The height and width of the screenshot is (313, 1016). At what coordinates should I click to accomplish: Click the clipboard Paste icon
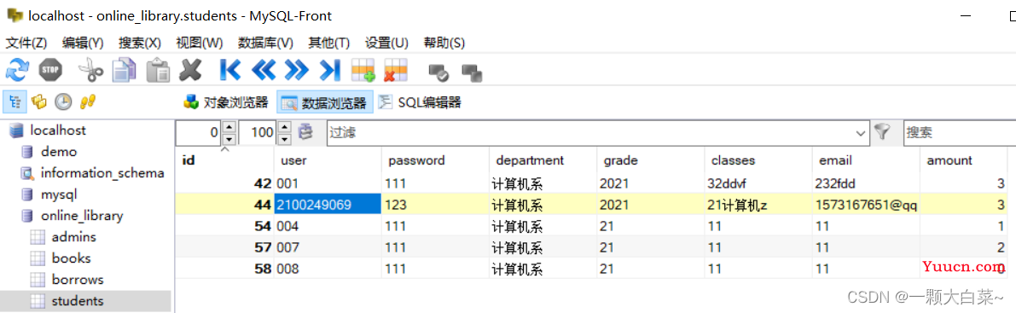point(158,69)
